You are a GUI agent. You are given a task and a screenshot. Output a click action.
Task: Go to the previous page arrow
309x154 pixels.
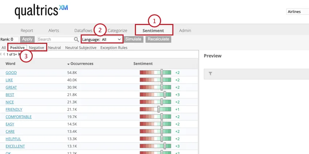4,54
